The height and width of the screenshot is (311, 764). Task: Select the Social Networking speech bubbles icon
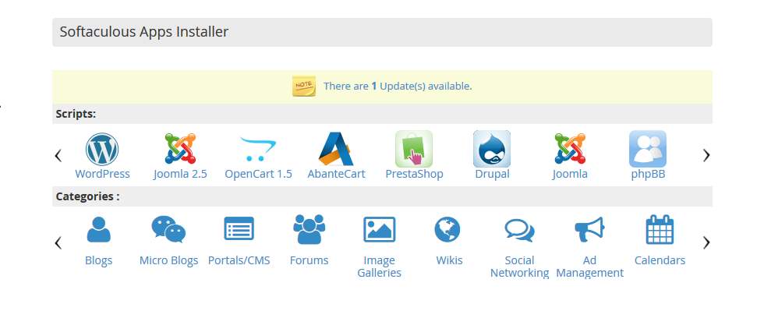click(x=519, y=230)
